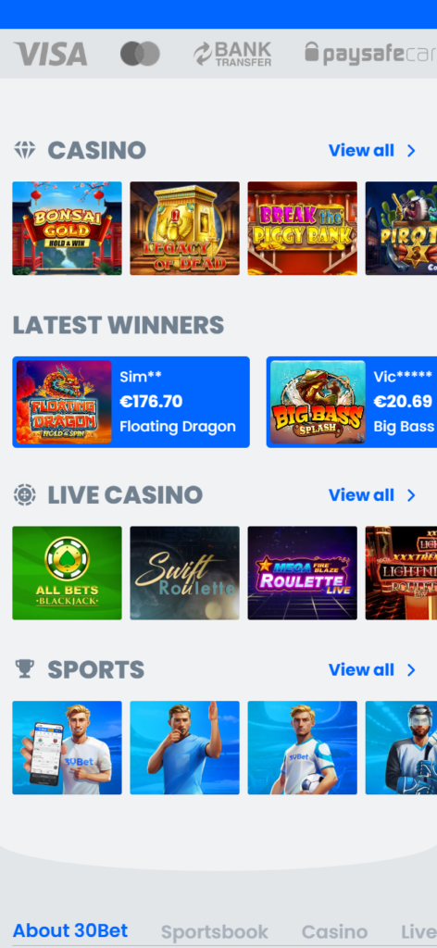The height and width of the screenshot is (948, 437).
Task: Select the Casino footer tab
Action: [x=334, y=931]
